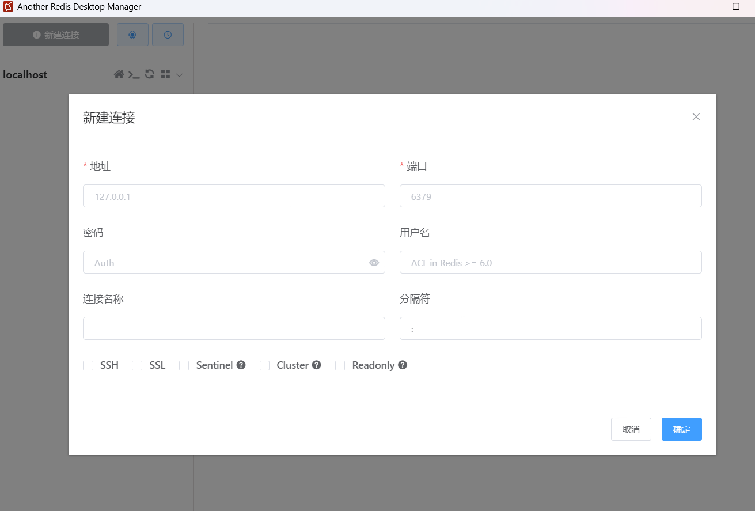Expand the localhost chevron arrow
The image size is (755, 511).
point(179,75)
